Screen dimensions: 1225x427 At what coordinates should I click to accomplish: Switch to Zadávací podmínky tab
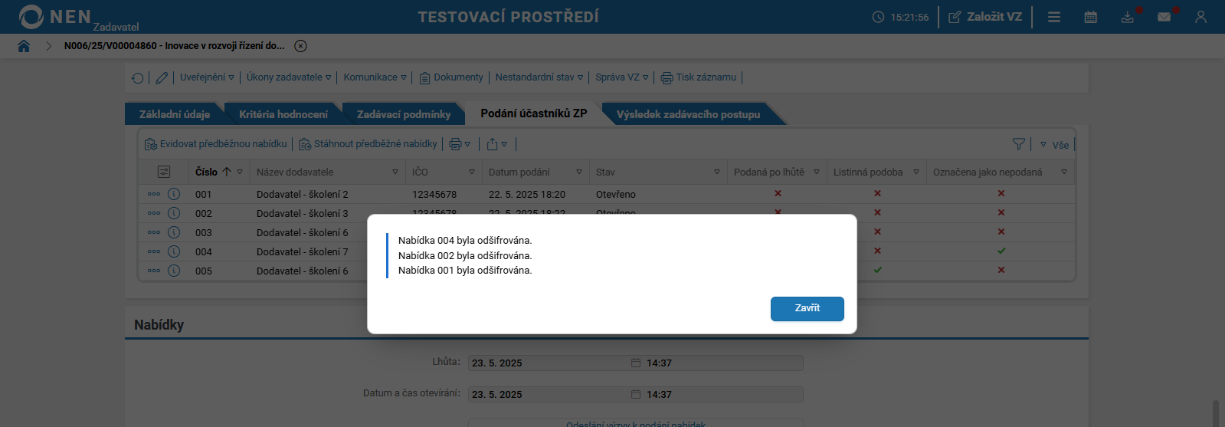pos(404,114)
